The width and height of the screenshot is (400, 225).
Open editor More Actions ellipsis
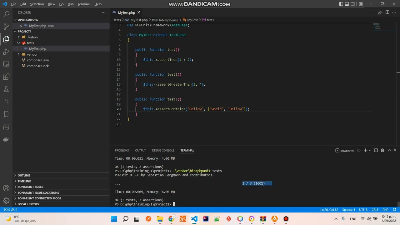394,12
